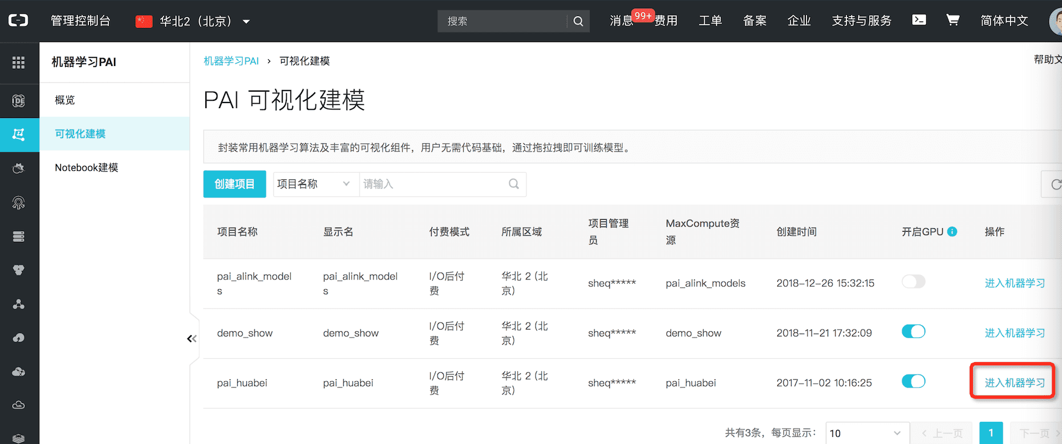Open the shopping cart icon
This screenshot has height=444, width=1062.
click(x=952, y=20)
